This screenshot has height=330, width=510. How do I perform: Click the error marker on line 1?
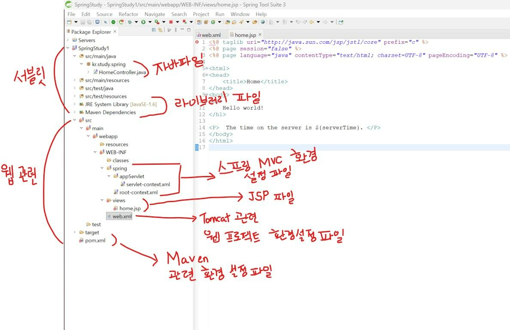pos(197,42)
